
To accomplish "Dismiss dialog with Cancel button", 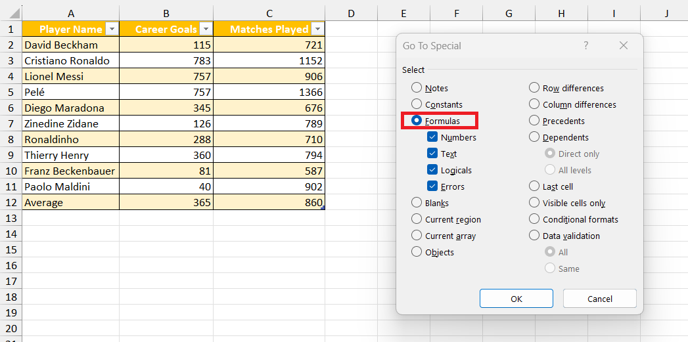I will click(599, 299).
